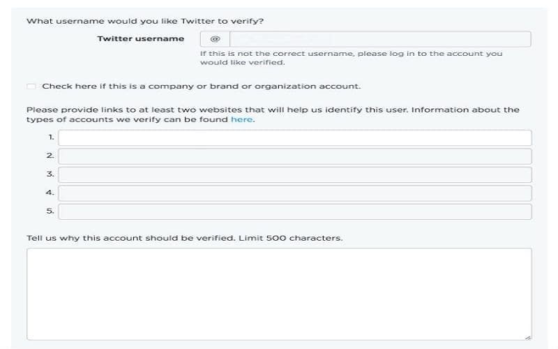Select website link field number 5
The width and height of the screenshot is (558, 349).
coord(295,211)
